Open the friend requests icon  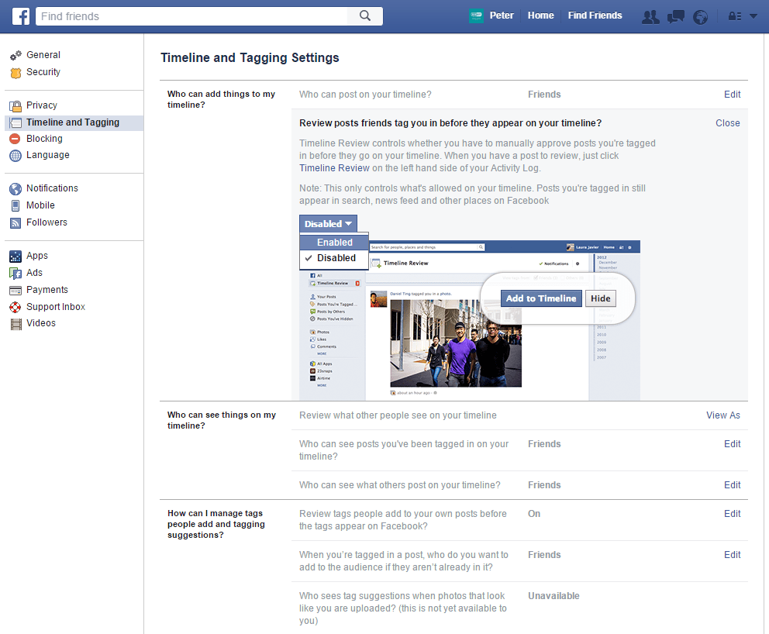[650, 17]
